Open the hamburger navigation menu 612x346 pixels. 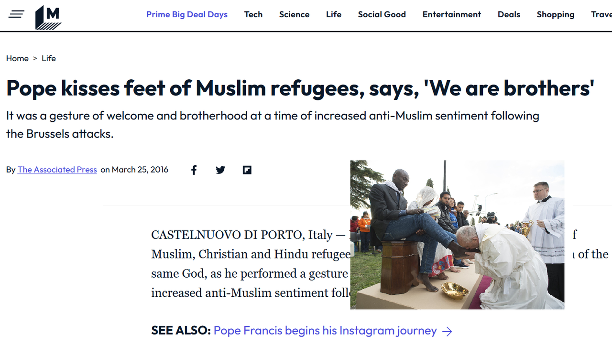pos(16,14)
